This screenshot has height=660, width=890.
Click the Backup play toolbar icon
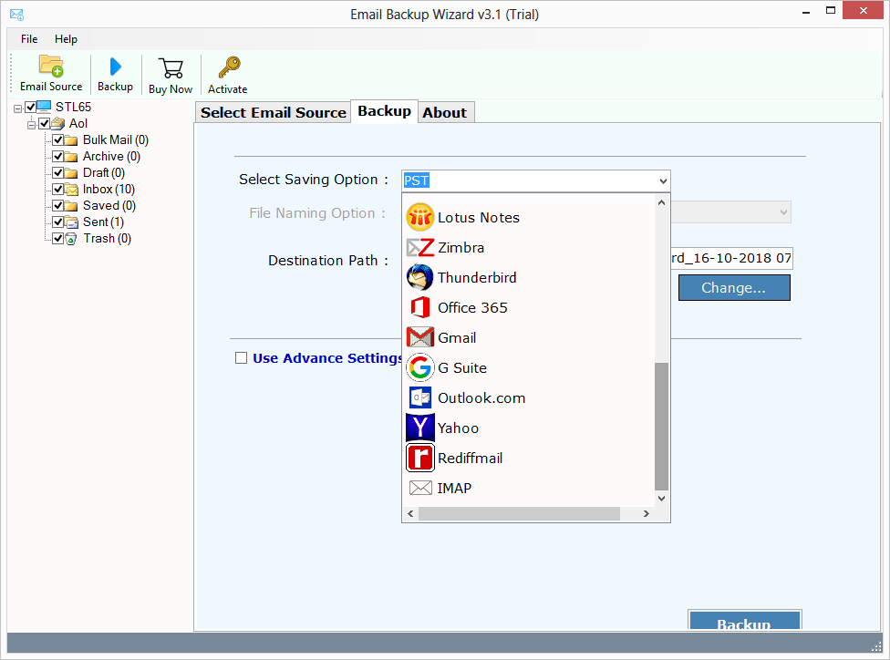coord(115,67)
